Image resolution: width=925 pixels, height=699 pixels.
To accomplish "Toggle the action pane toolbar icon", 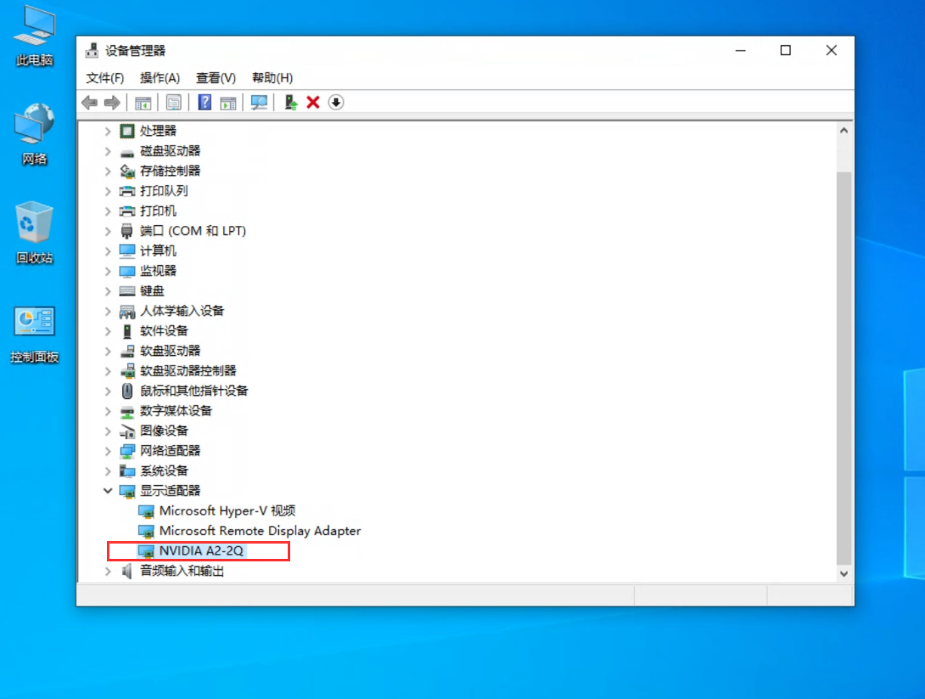I will coord(227,103).
